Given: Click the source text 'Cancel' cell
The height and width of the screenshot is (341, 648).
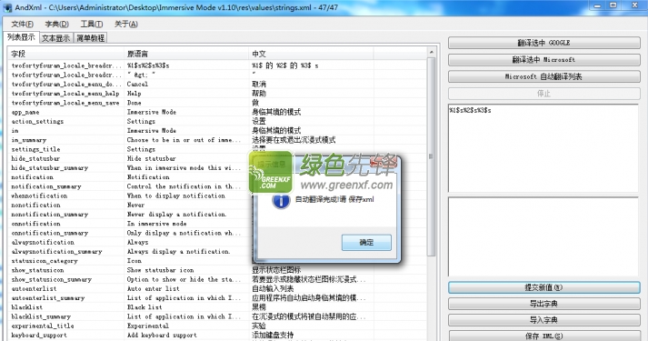Looking at the screenshot, I should (137, 84).
